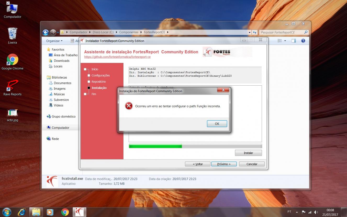The image size is (347, 217).
Task: Click OK in the error dialog
Action: [217, 124]
